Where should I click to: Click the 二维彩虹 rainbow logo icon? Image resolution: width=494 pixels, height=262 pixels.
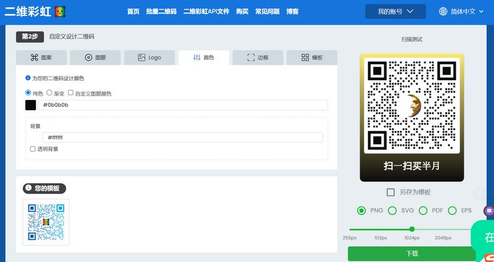click(x=60, y=11)
